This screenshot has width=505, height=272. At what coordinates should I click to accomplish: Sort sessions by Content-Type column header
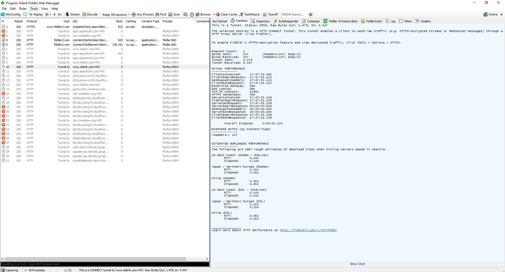150,21
